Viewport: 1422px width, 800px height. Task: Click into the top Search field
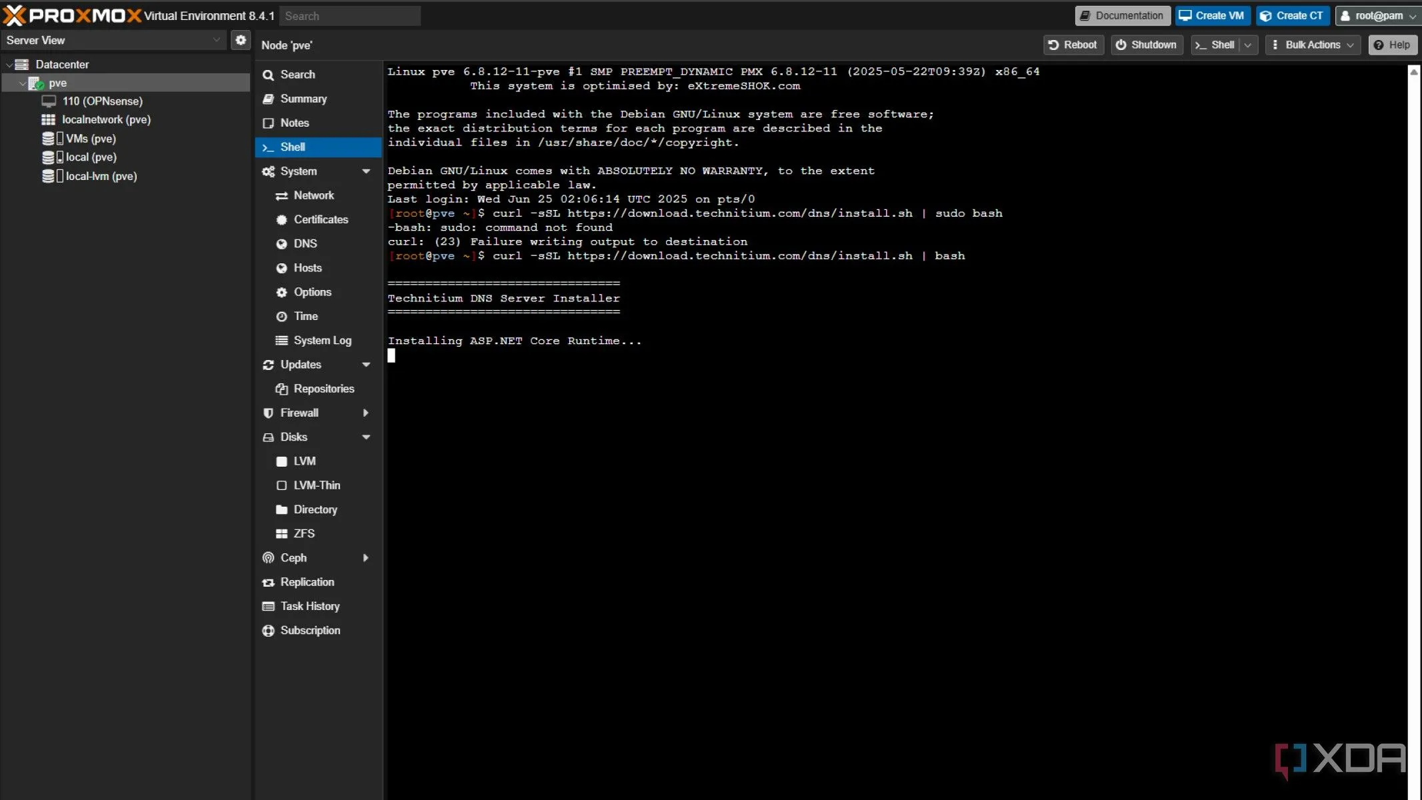[350, 16]
